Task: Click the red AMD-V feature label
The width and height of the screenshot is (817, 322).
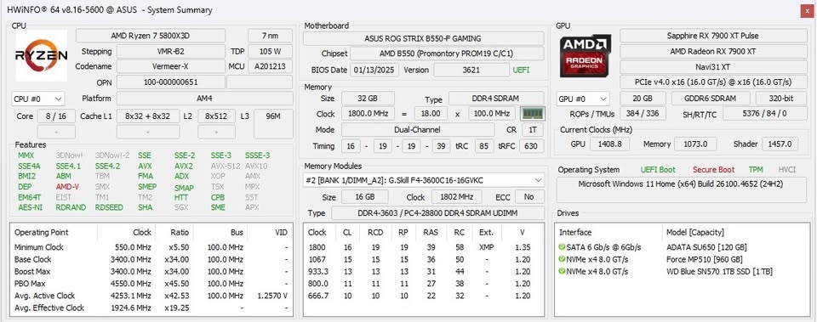Action: point(67,187)
